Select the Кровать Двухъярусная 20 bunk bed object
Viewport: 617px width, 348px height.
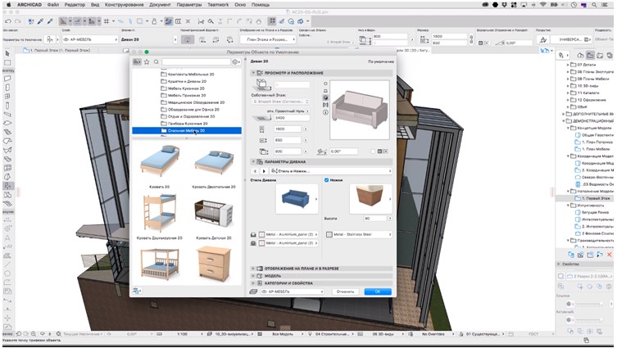coord(159,215)
